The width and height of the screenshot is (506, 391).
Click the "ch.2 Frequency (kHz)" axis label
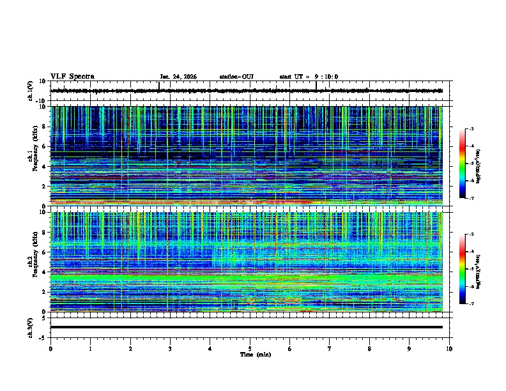[33, 255]
